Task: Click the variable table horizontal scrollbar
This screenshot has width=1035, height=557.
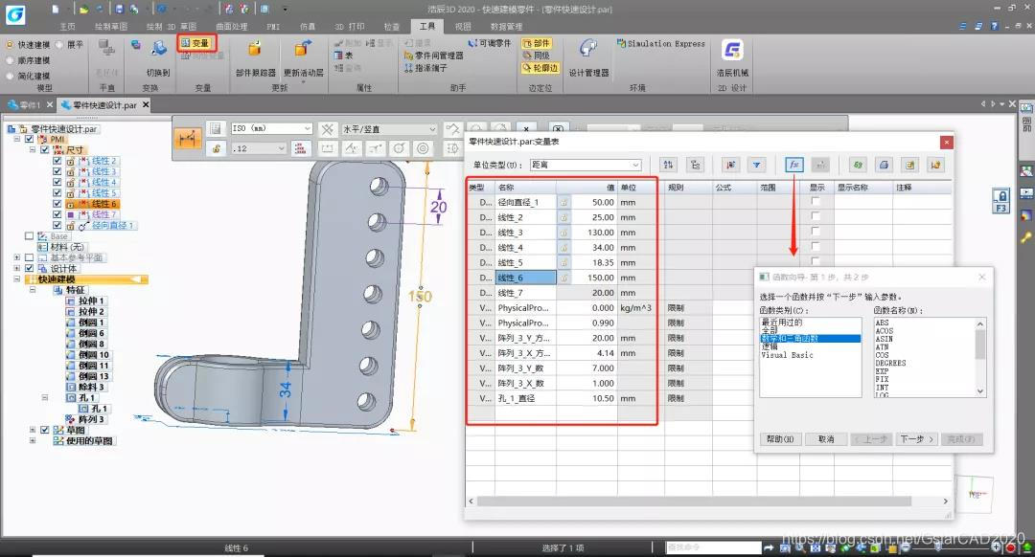Action: coord(693,501)
